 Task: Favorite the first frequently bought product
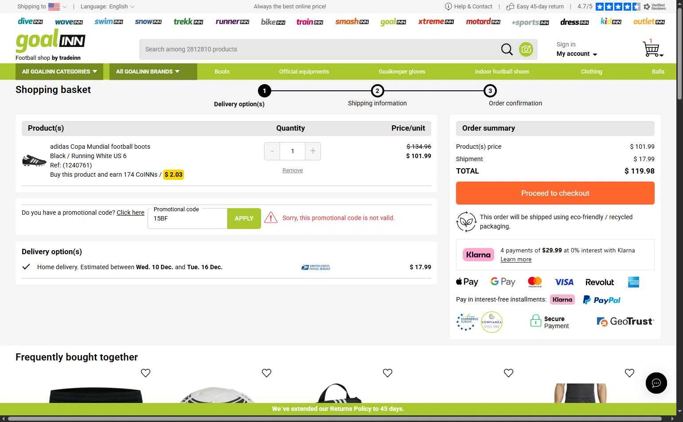(x=145, y=373)
